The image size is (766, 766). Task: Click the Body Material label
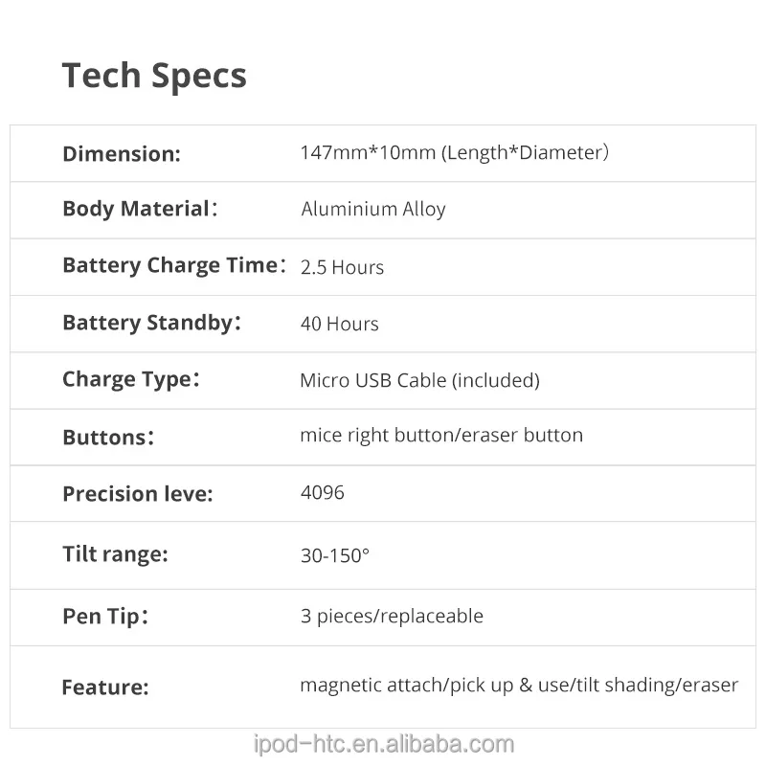pos(140,209)
